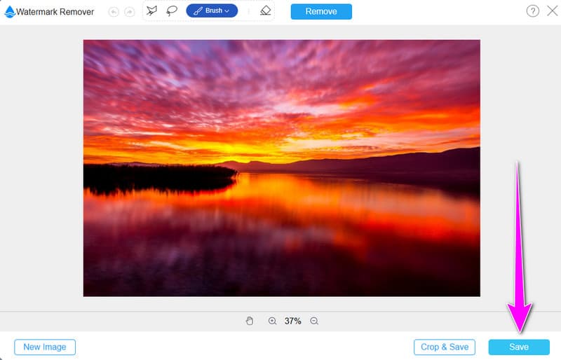The height and width of the screenshot is (360, 561).
Task: Click the Remove button
Action: tap(321, 11)
